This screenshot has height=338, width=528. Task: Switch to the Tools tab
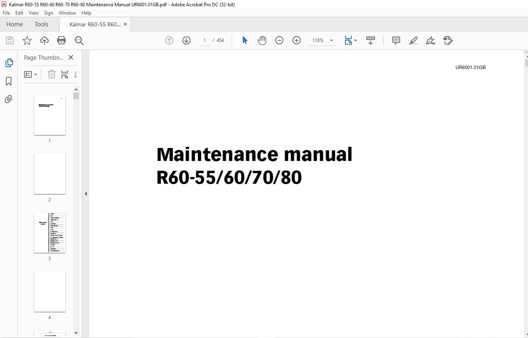[x=41, y=24]
